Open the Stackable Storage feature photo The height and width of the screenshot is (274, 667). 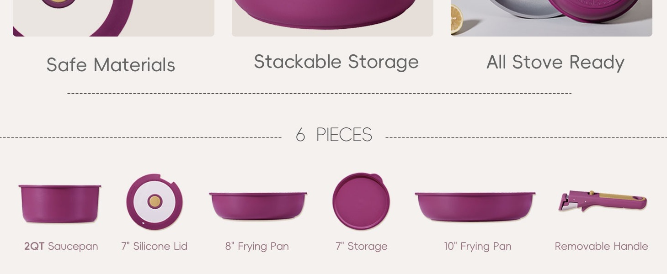tap(332, 17)
